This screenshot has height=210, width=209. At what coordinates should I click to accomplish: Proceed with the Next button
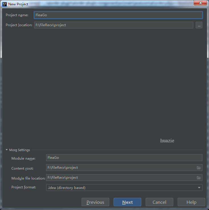[x=127, y=202]
